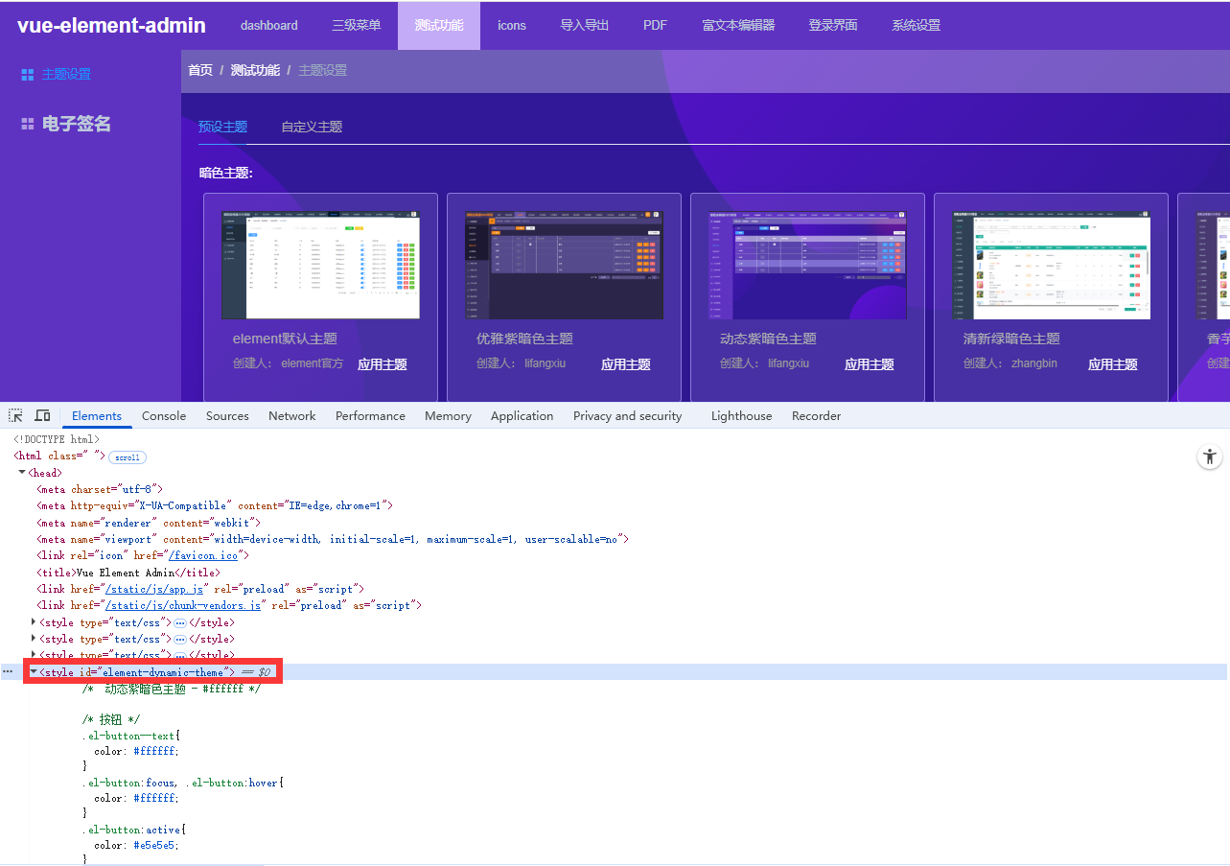The width and height of the screenshot is (1230, 866).
Task: Switch to the 自定义主题 tab
Action: click(x=311, y=126)
